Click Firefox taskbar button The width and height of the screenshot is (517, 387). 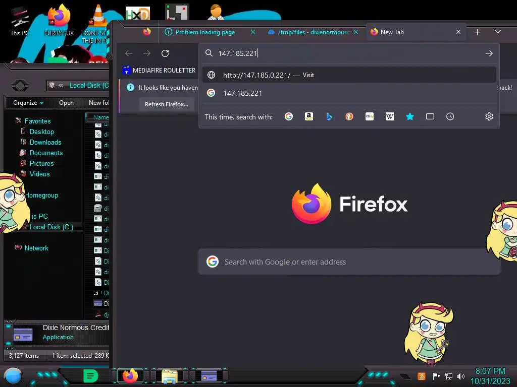pyautogui.click(x=130, y=376)
